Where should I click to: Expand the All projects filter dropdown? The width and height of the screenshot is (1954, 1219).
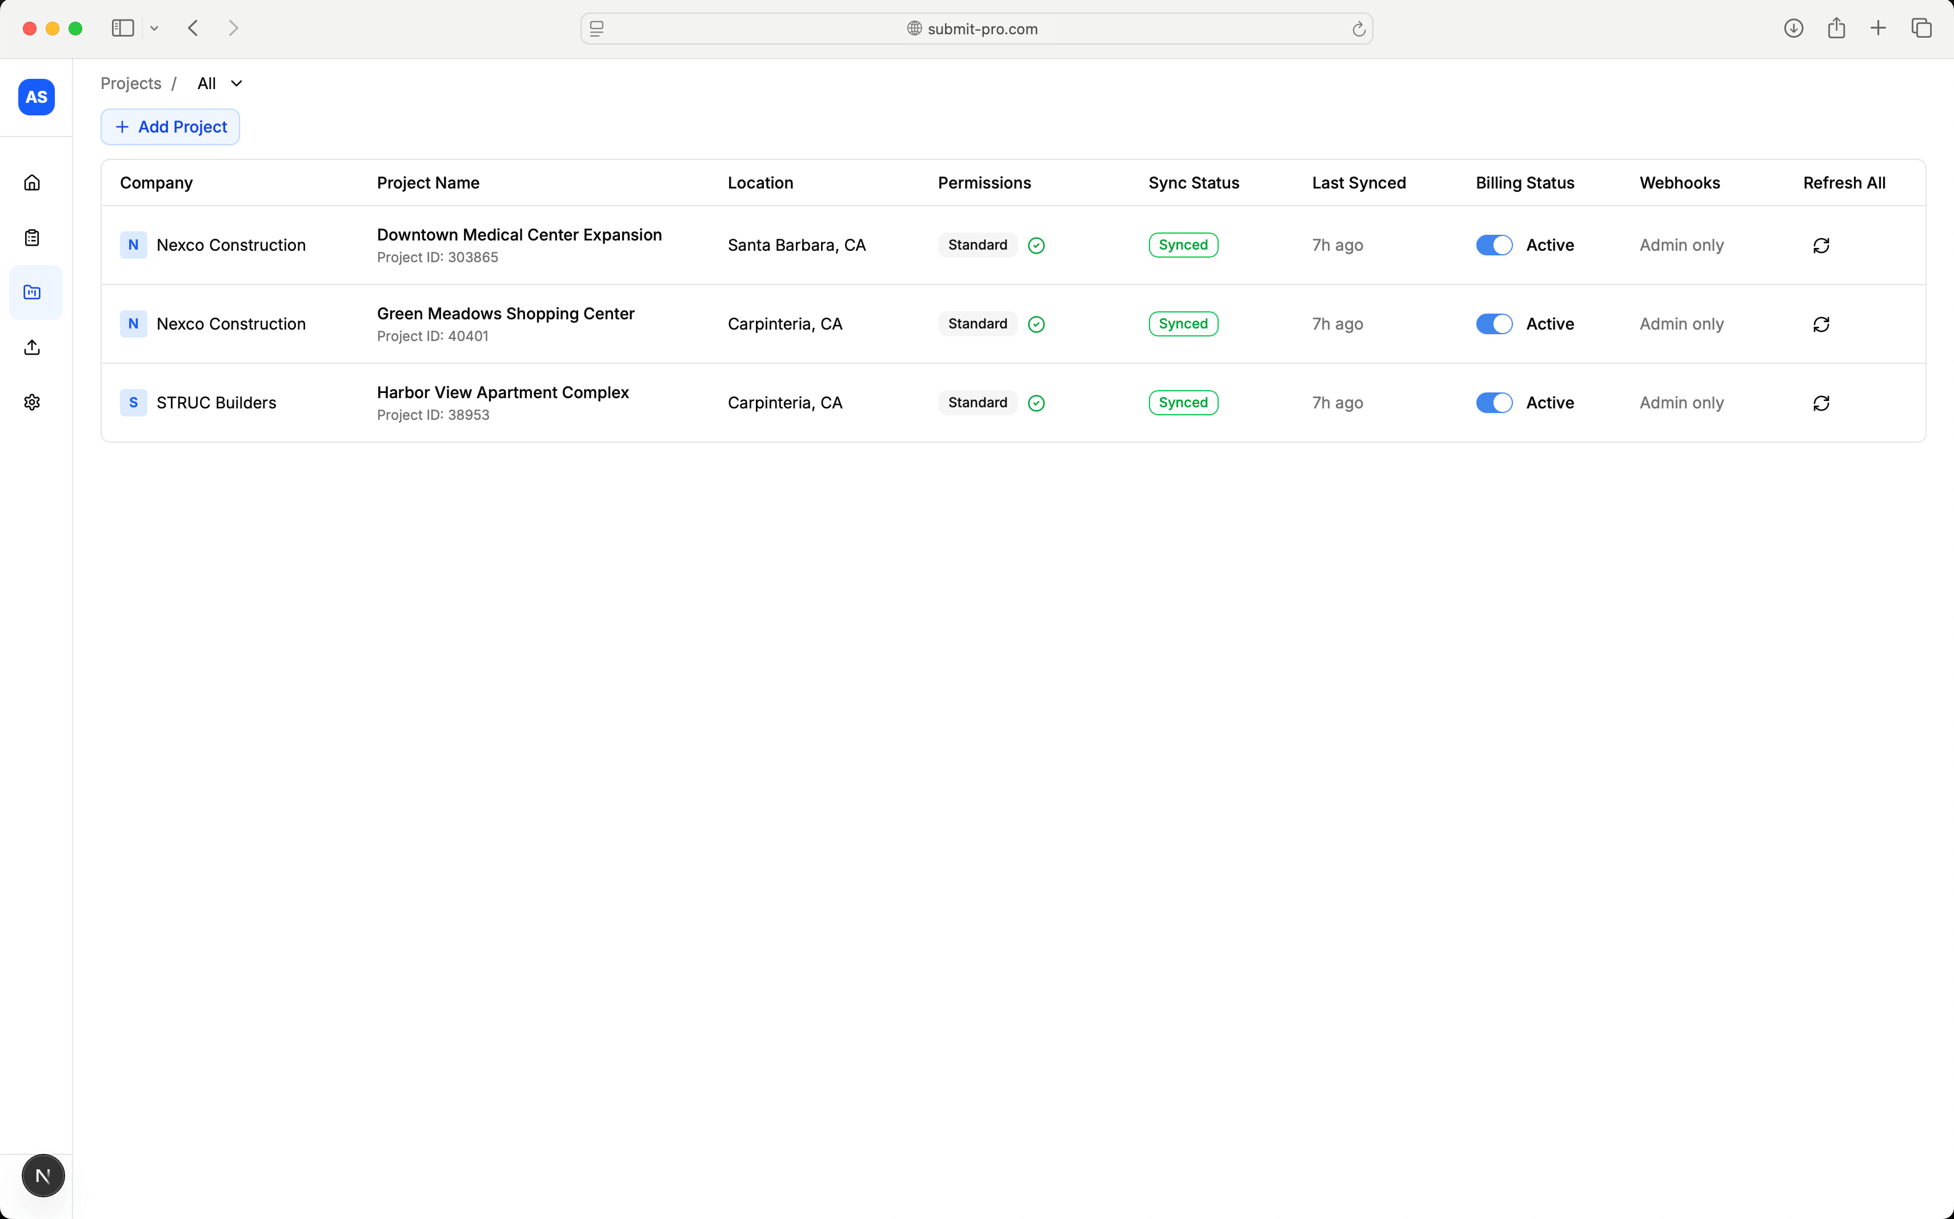click(219, 84)
